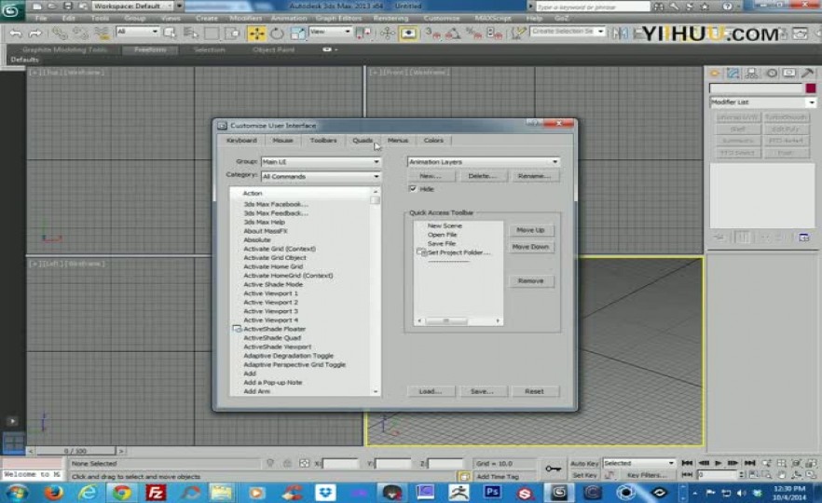Toggle Window/Crossing selection icon
Viewport: 822px width, 503px height.
click(x=232, y=34)
